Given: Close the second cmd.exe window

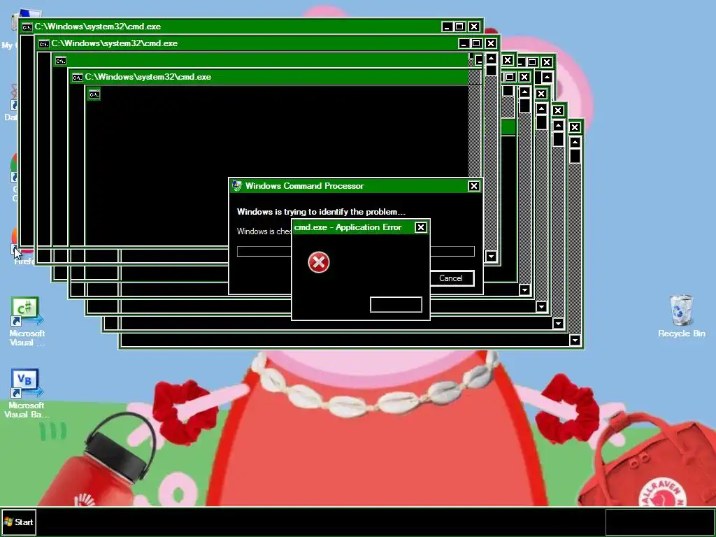Looking at the screenshot, I should coord(490,43).
